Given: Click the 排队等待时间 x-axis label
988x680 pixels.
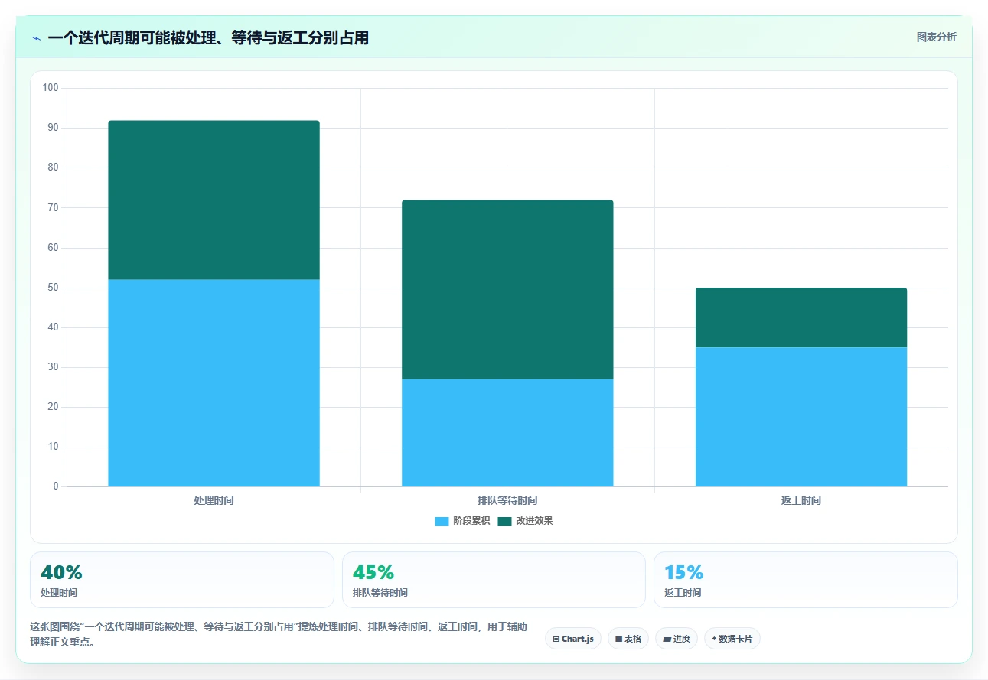Looking at the screenshot, I should 507,500.
